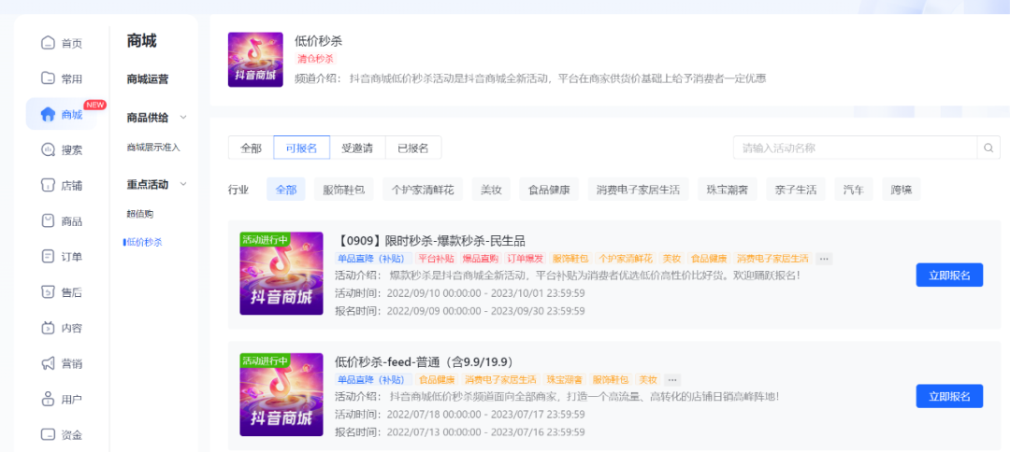
Task: Open the 资金 funds icon
Action: (48, 434)
